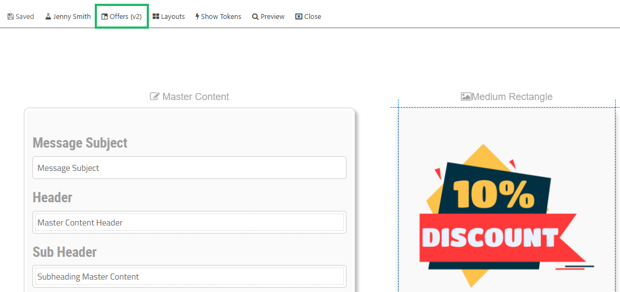This screenshot has width=620, height=292.
Task: Click the Medium Rectangle picture icon
Action: 466,97
